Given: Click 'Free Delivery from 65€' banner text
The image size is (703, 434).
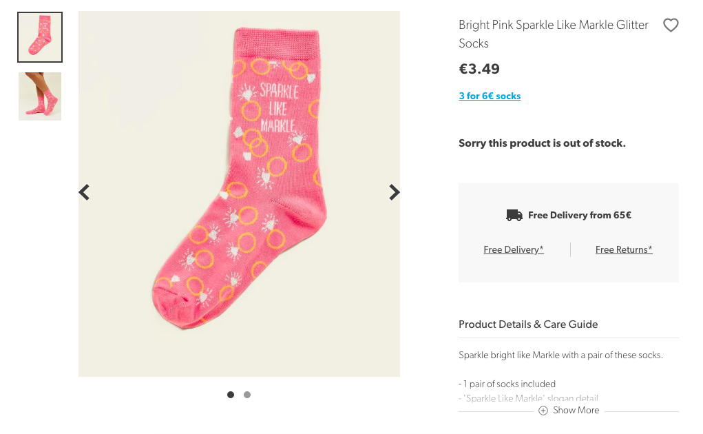Looking at the screenshot, I should 579,216.
